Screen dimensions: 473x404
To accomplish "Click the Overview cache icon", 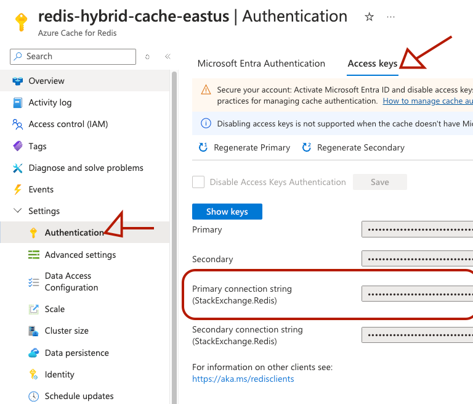I will (x=18, y=81).
